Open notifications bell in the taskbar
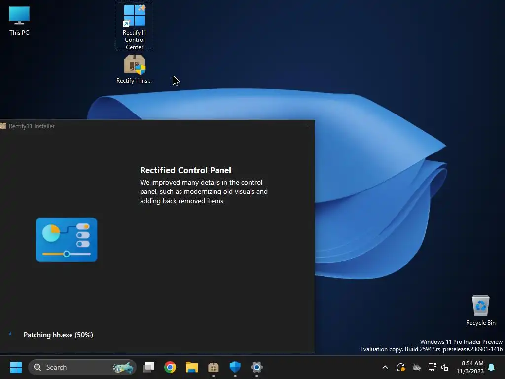505x379 pixels. point(492,367)
